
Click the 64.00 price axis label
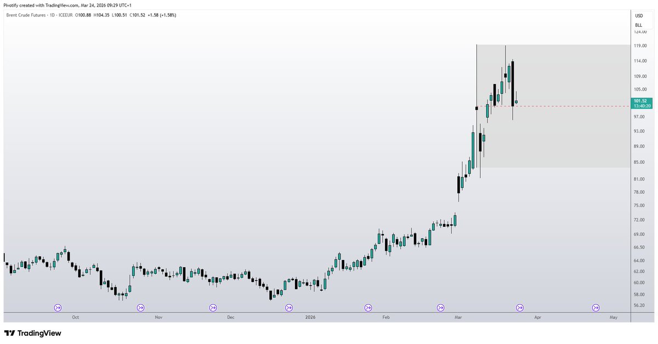pyautogui.click(x=639, y=261)
